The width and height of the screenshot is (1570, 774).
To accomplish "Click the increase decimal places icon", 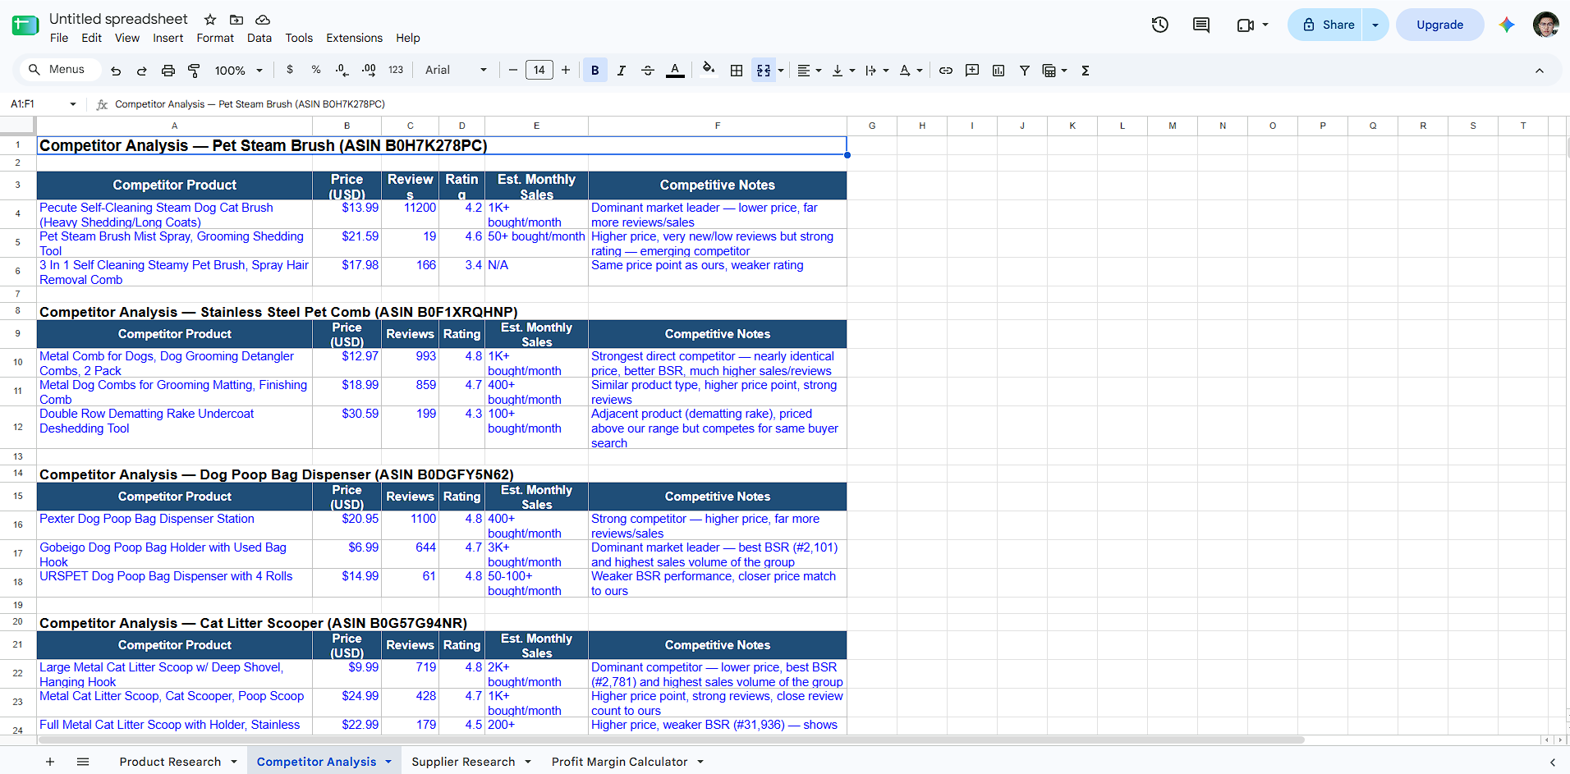I will pyautogui.click(x=370, y=70).
